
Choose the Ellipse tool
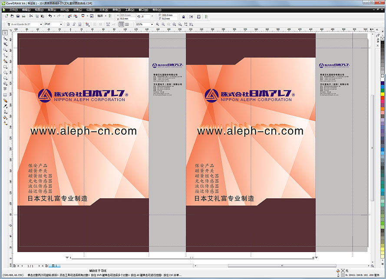(5, 72)
